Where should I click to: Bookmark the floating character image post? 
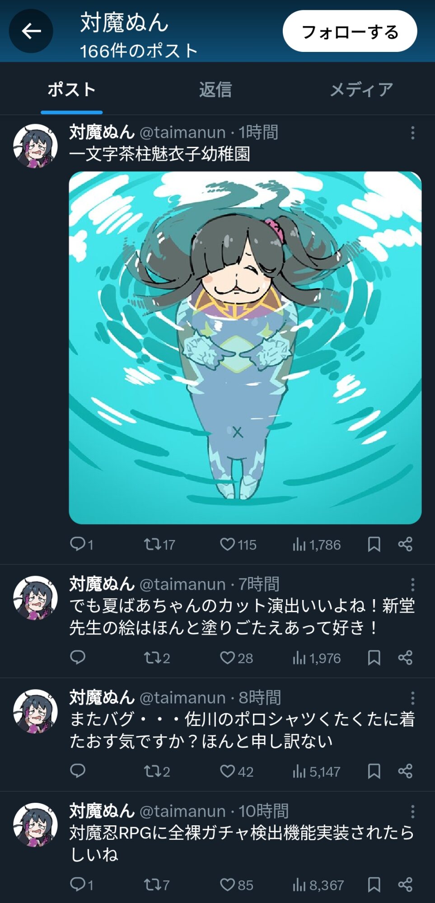tap(374, 545)
